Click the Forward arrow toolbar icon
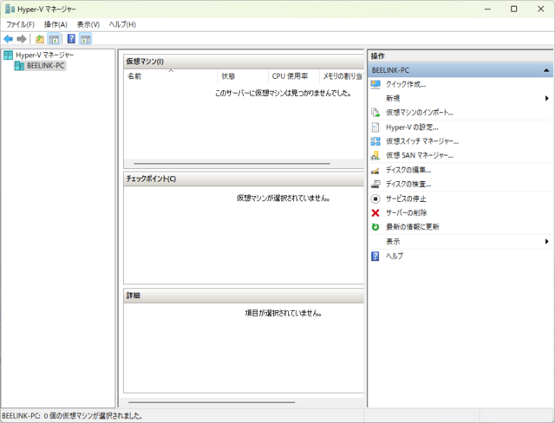Viewport: 555px width, 423px height. (x=22, y=39)
